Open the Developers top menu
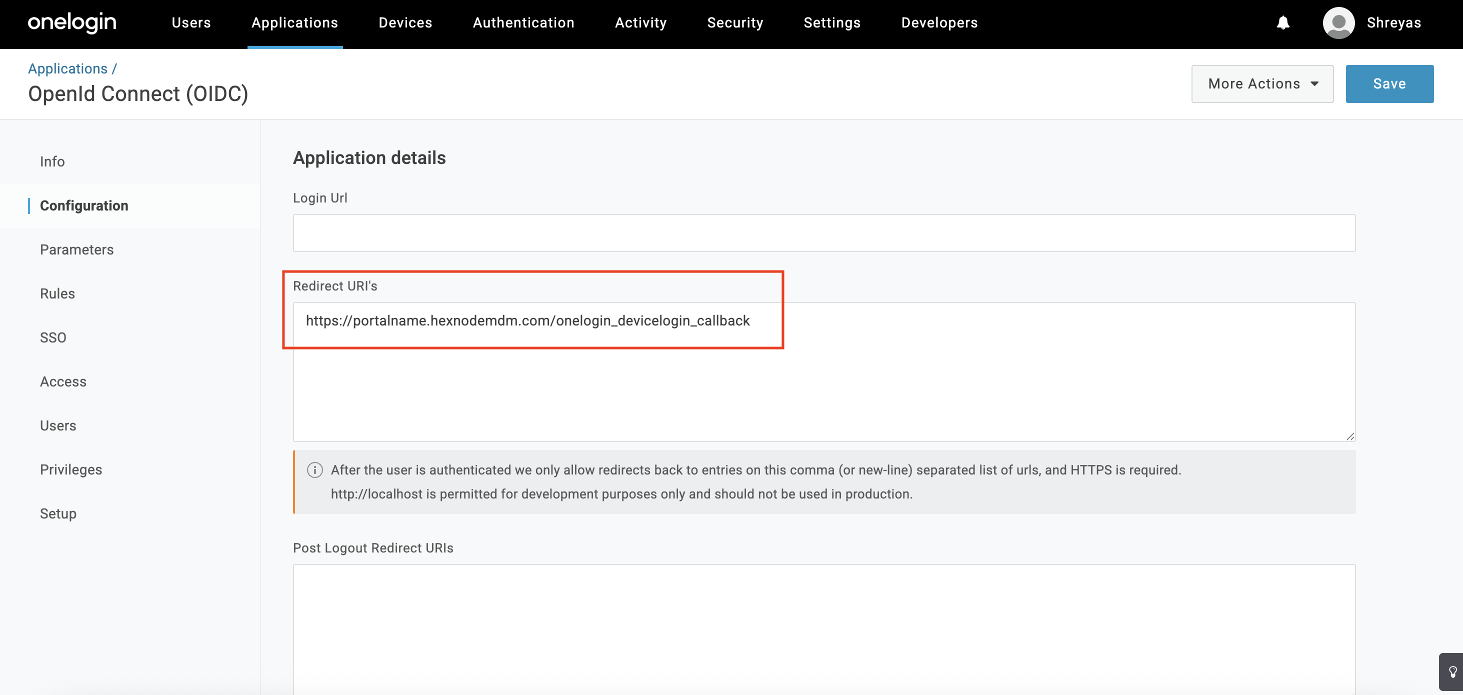Screen dimensions: 1463x695 coord(939,22)
